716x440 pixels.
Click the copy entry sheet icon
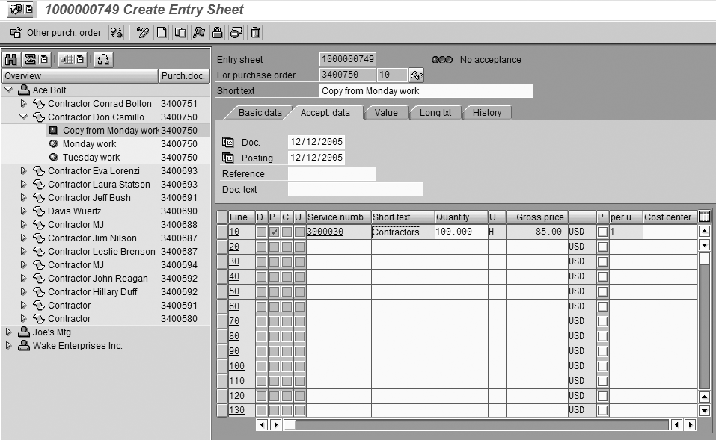click(x=180, y=32)
